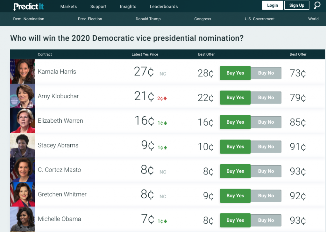Switch to the Congress category tab

coord(203,19)
